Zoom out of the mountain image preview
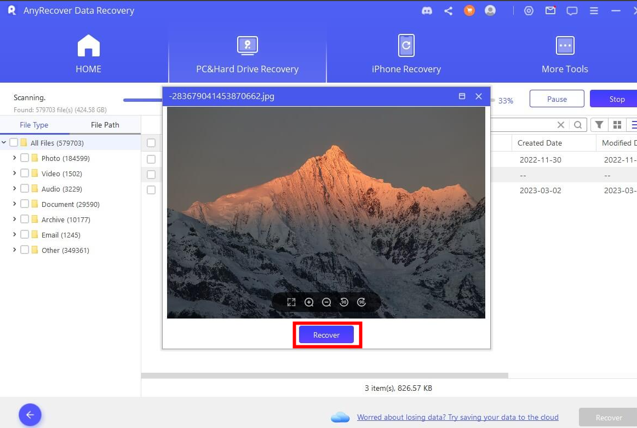The width and height of the screenshot is (637, 428). (x=326, y=302)
